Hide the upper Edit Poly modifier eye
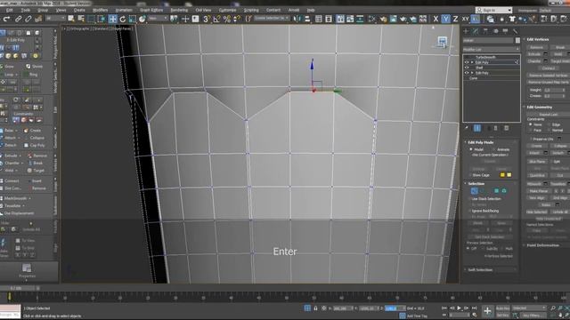570x320 pixels. pos(467,62)
